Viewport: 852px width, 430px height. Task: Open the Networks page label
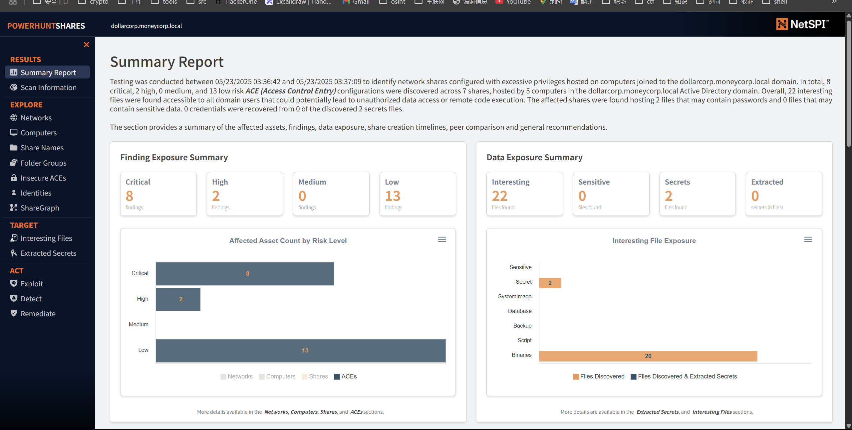36,117
